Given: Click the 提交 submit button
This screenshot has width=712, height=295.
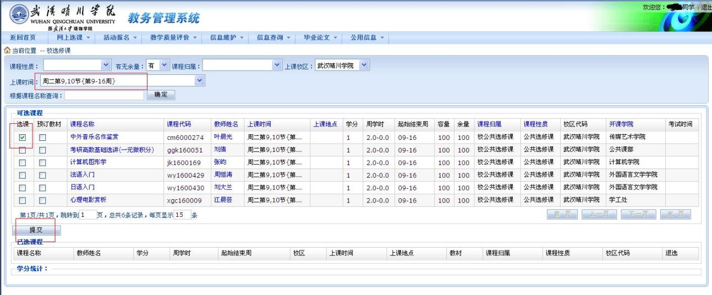Looking at the screenshot, I should tap(36, 230).
